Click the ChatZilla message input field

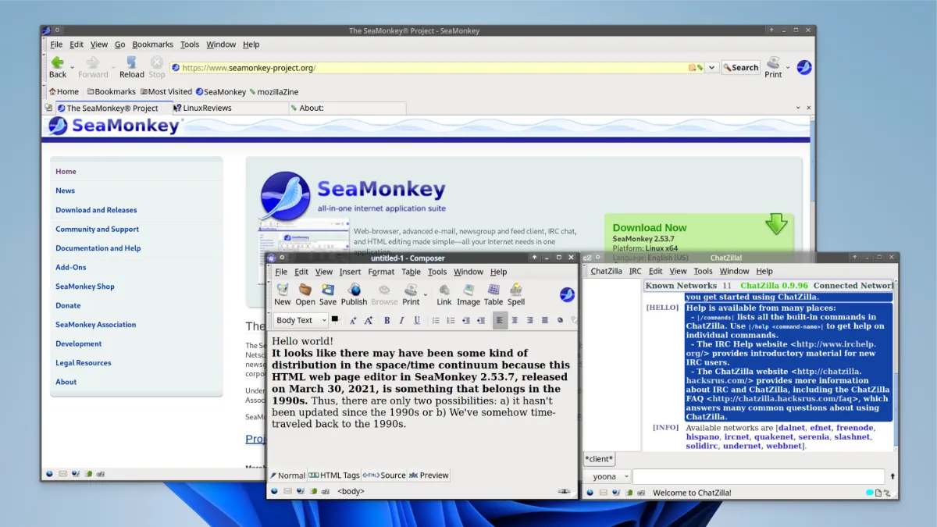coord(757,476)
